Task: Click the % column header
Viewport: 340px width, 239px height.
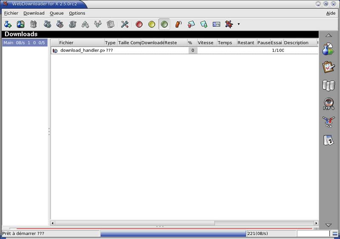Action: [x=193, y=43]
